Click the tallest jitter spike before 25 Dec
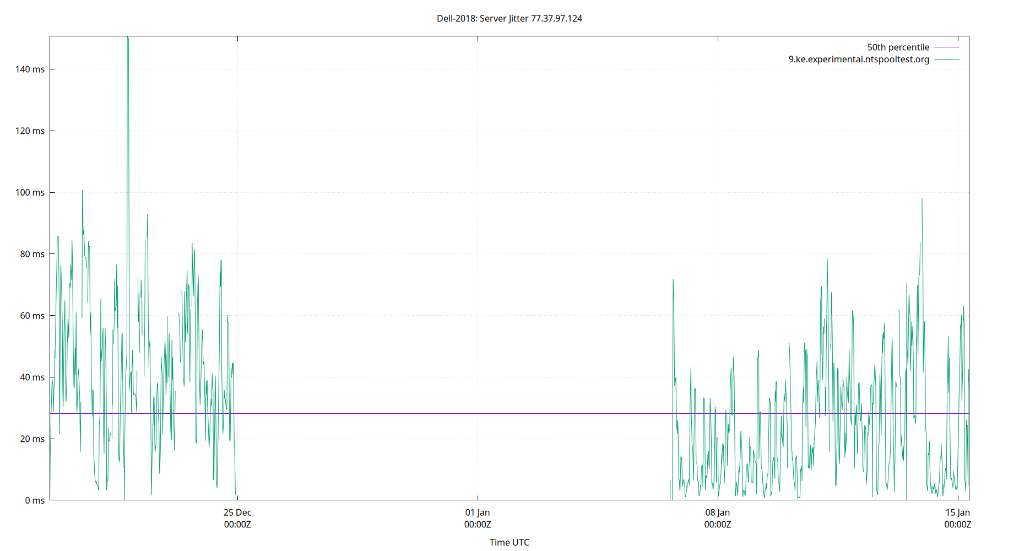 pyautogui.click(x=127, y=39)
